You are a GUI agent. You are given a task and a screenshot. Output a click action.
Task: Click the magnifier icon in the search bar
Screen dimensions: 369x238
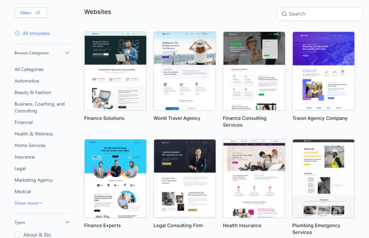tap(285, 14)
